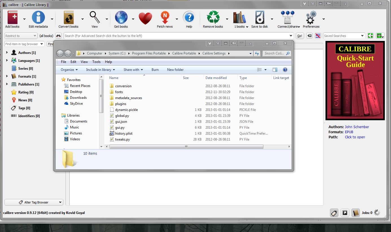Toggle search highlighting striped icon in calibre
Screen dimensions: 391x232
tap(318, 36)
